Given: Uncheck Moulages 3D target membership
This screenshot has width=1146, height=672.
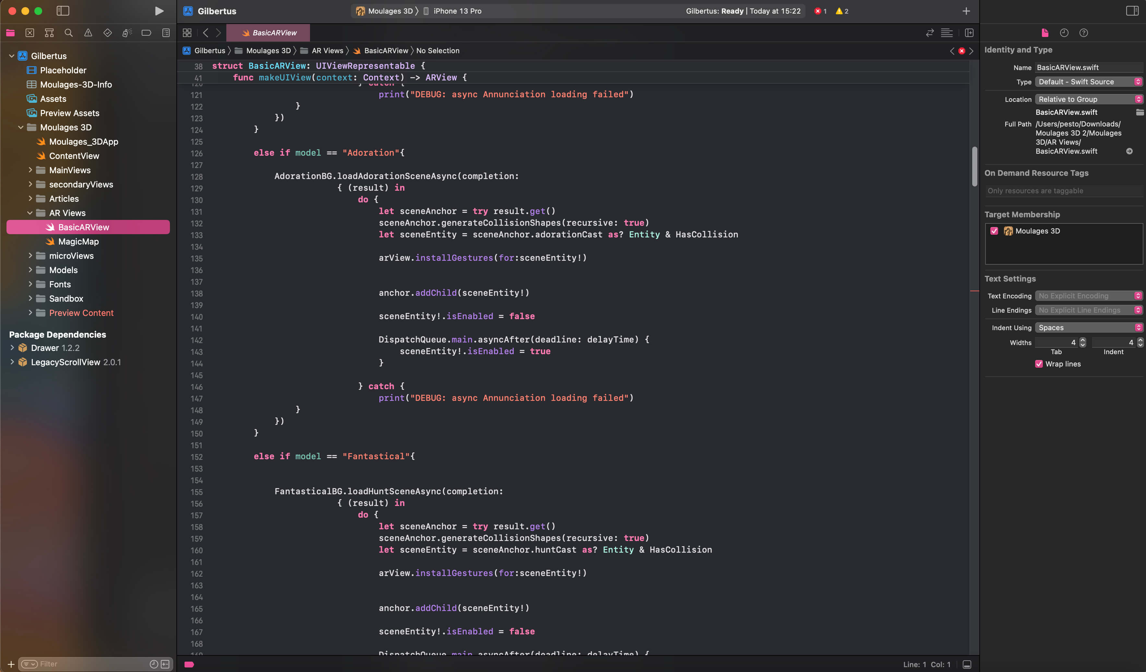Looking at the screenshot, I should pos(994,231).
